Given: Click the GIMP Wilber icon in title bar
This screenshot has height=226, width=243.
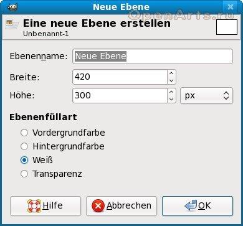Looking at the screenshot, I should click(x=12, y=7).
